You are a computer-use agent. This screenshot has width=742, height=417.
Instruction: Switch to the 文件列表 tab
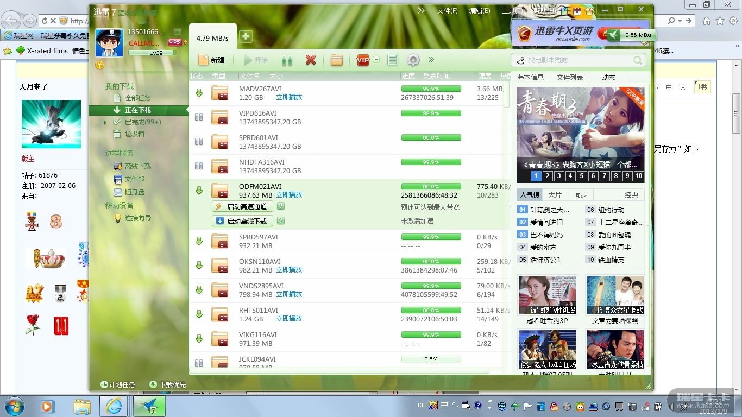(570, 78)
